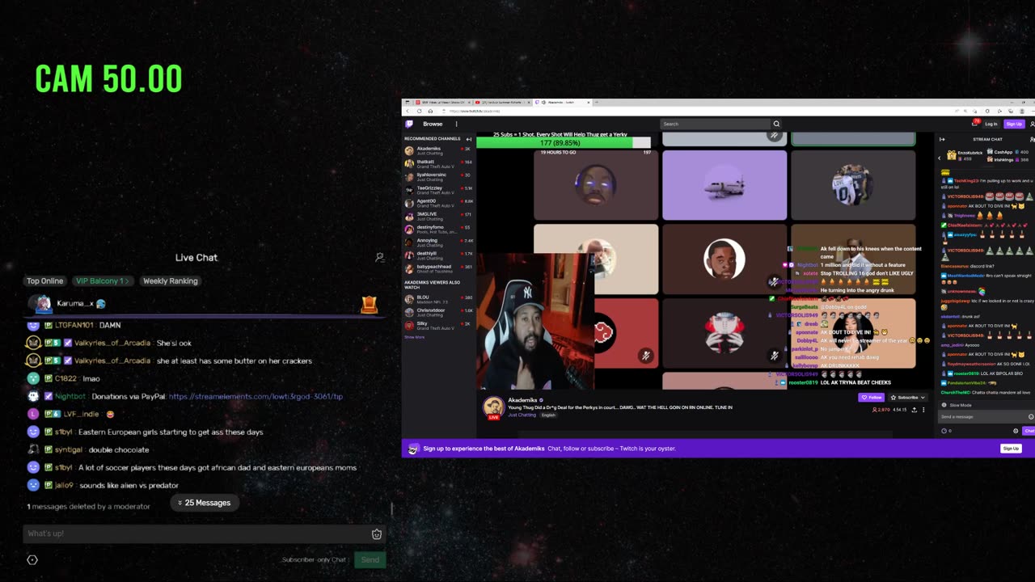The width and height of the screenshot is (1035, 582).
Task: Open the thatkatt channel in the sidebar
Action: pos(438,163)
